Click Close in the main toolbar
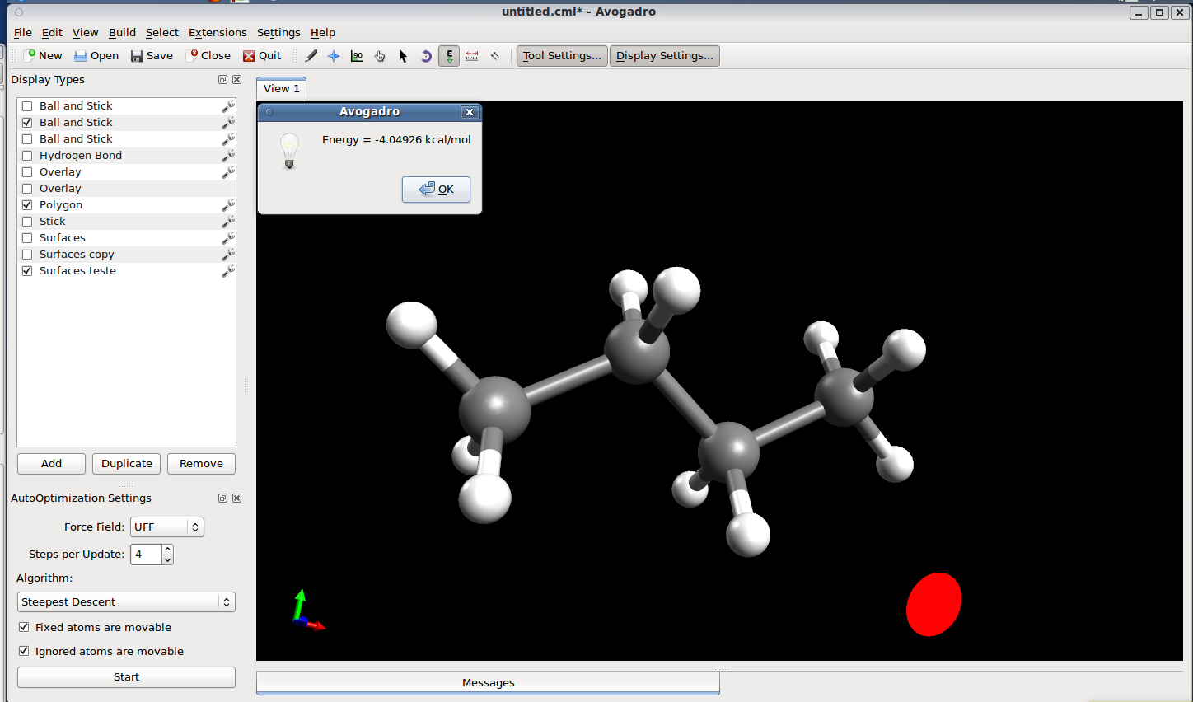Image resolution: width=1193 pixels, height=702 pixels. coord(209,56)
